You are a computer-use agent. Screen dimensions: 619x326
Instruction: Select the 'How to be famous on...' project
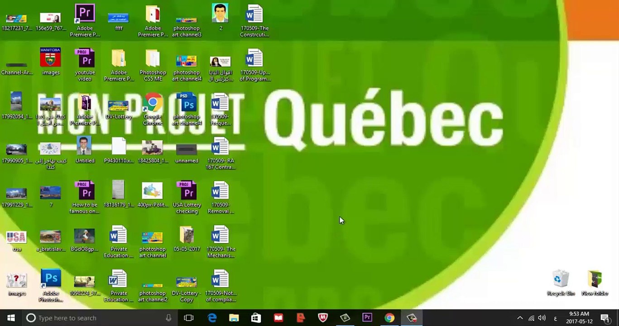click(85, 198)
